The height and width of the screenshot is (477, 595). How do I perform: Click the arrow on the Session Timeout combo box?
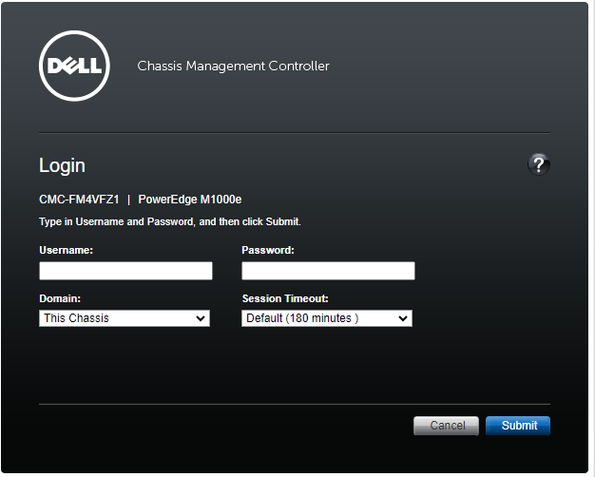coord(403,318)
